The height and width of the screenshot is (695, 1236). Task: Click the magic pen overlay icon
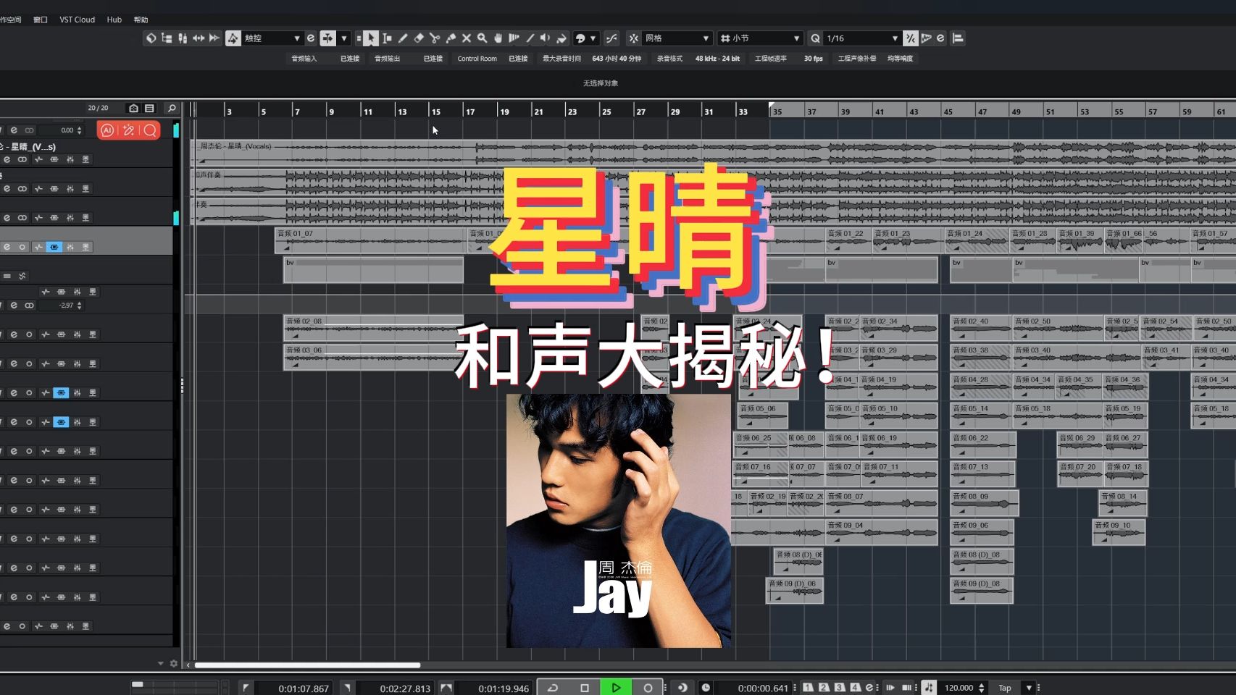[x=129, y=130]
